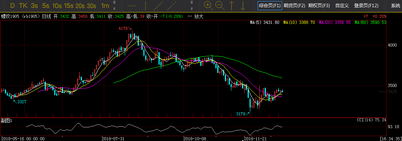Image resolution: width=402 pixels, height=141 pixels.
Task: Click the CCI(14) 75.34 indicator label
Action: [x=372, y=120]
